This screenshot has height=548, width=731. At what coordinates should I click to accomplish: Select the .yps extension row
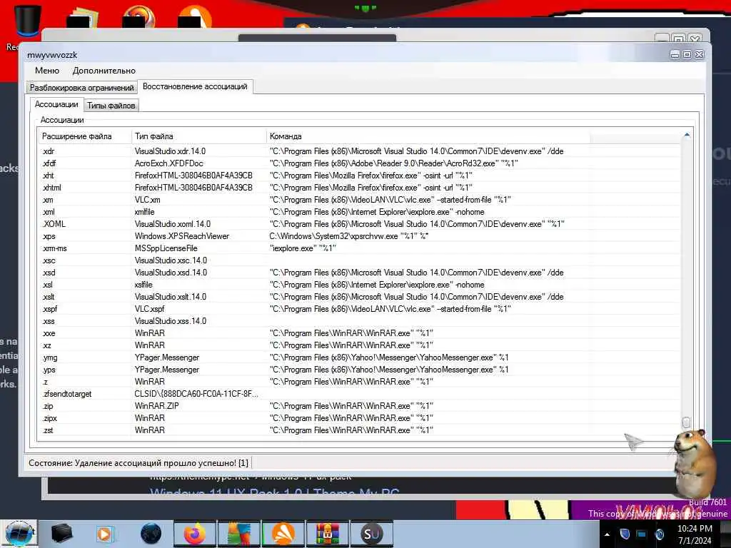coord(360,369)
